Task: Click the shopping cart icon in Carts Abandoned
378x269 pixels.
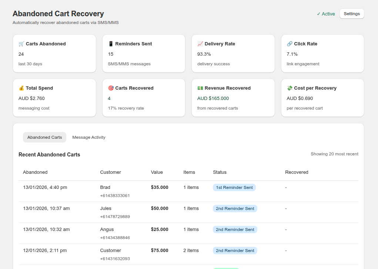Action: click(x=21, y=44)
